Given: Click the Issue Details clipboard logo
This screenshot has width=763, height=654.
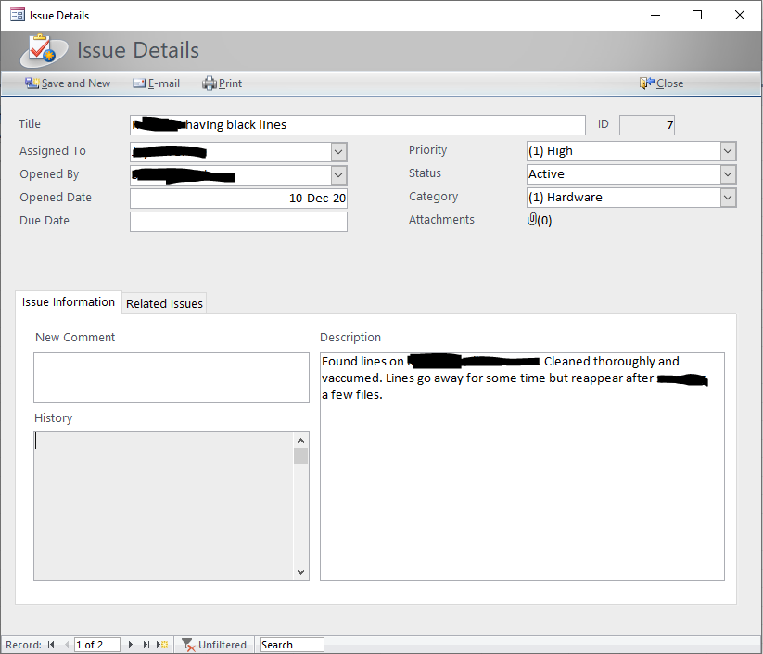Looking at the screenshot, I should coord(44,51).
